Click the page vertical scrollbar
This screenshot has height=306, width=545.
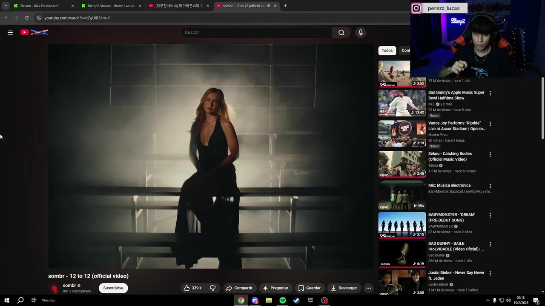tap(542, 108)
